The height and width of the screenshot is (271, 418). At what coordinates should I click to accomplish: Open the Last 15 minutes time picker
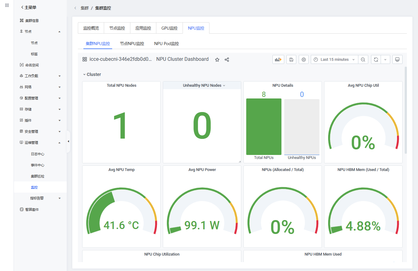(334, 60)
